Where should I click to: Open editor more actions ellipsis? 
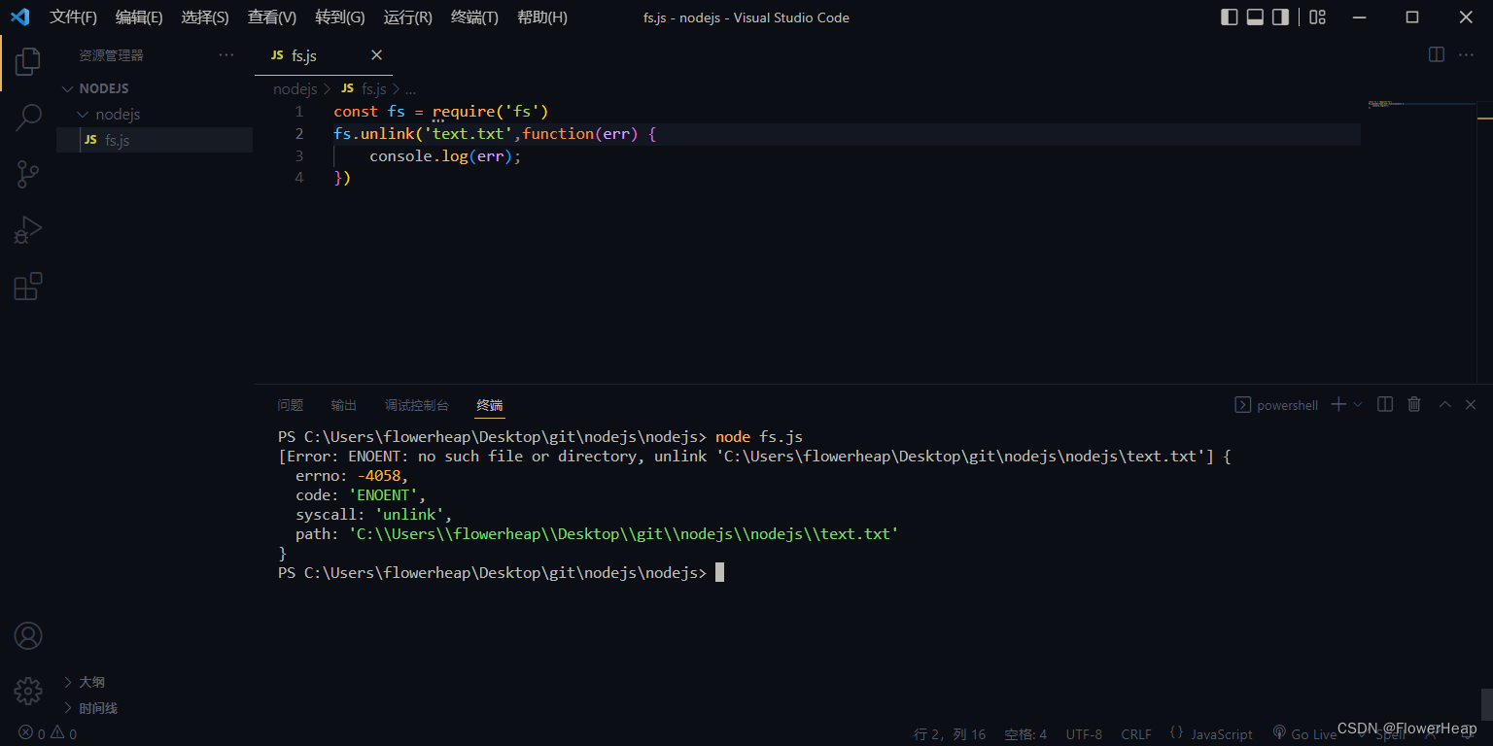point(1468,55)
